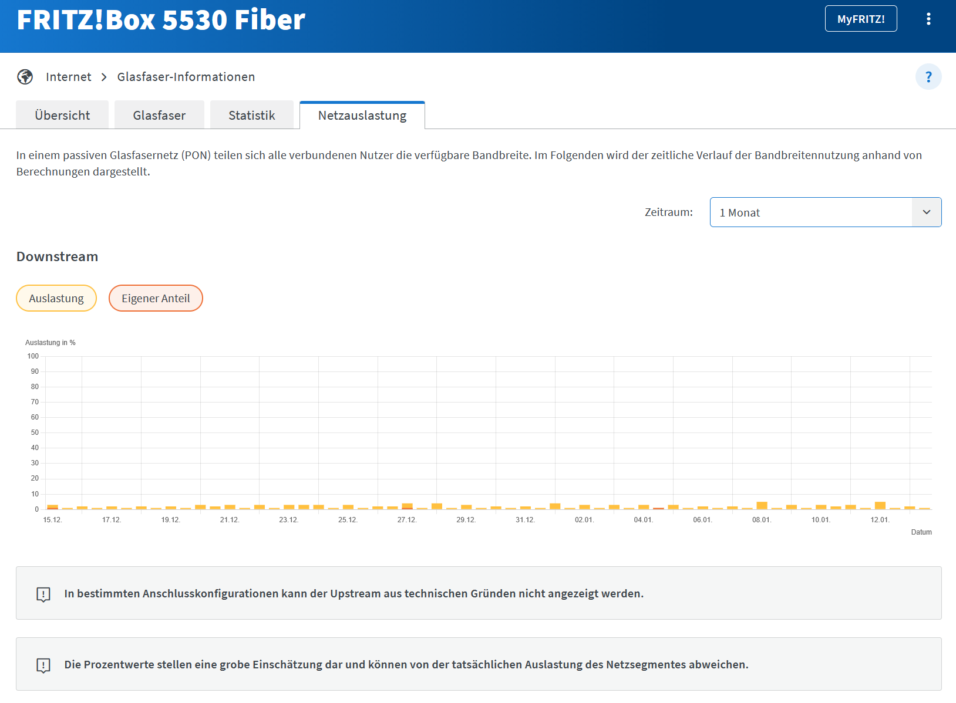Viewport: 956px width, 703px height.
Task: Select the 08.01. date label on chart
Action: (762, 520)
